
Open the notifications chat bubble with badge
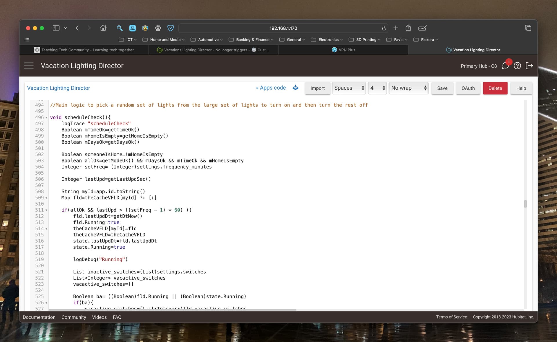[506, 66]
